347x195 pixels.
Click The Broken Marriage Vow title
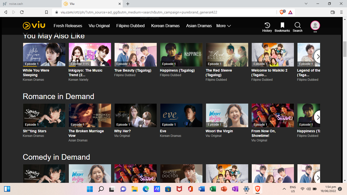(86, 133)
